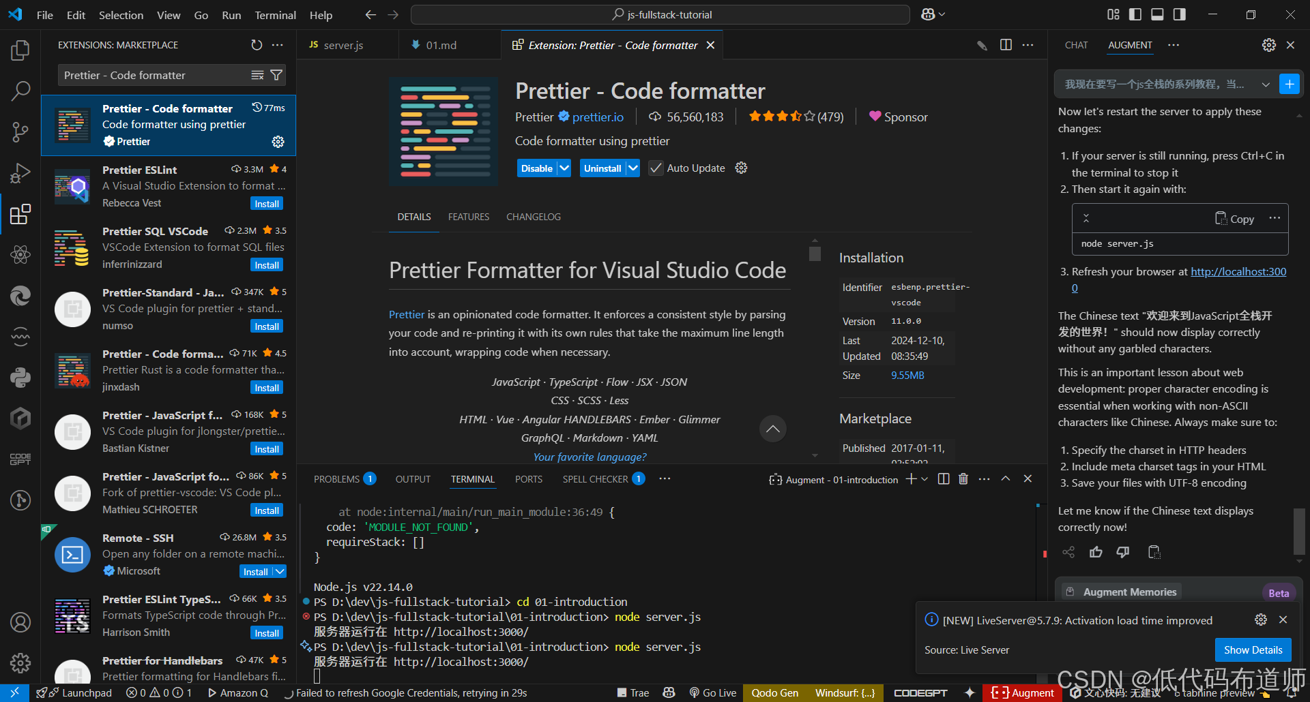The height and width of the screenshot is (702, 1310).
Task: Open Disable button dropdown arrow
Action: click(564, 168)
